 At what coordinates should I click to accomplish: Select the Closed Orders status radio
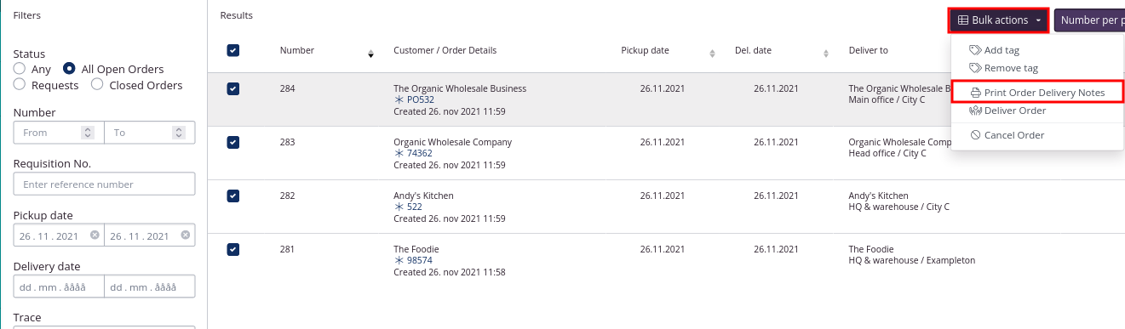pos(97,84)
